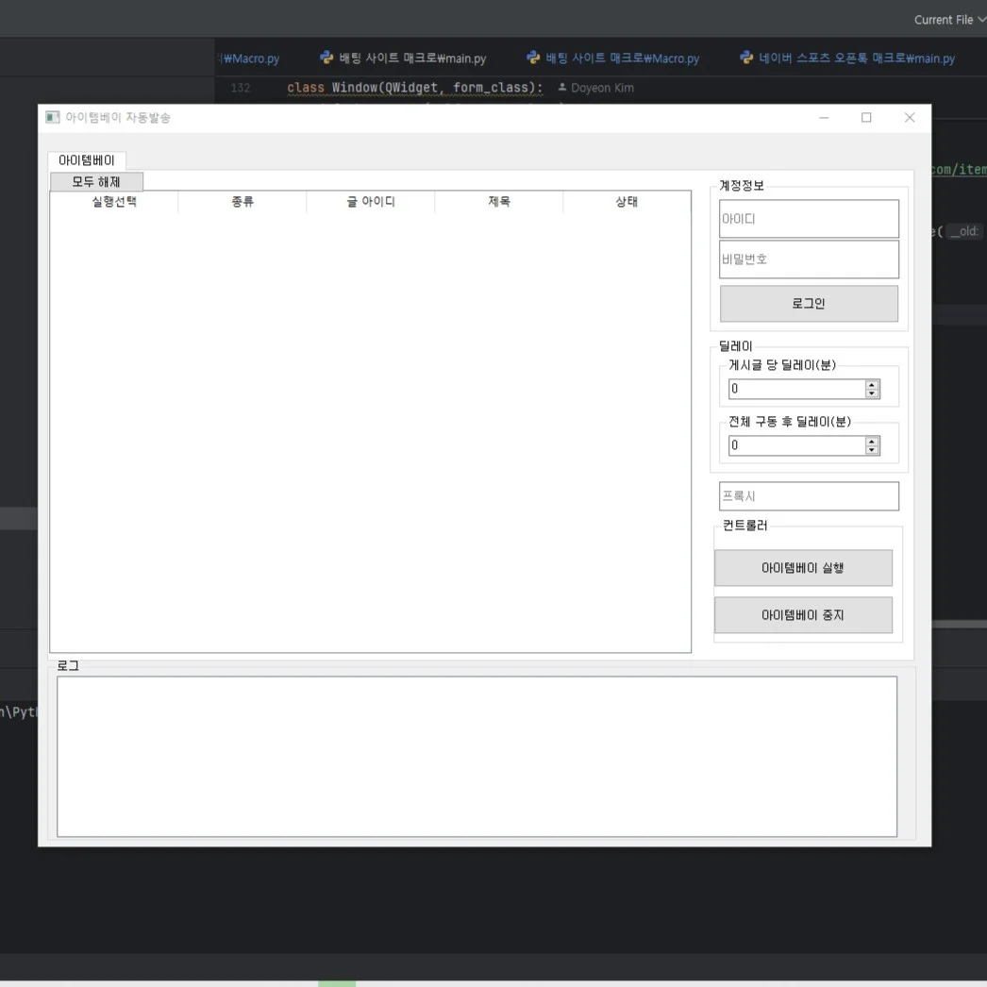The width and height of the screenshot is (987, 987).
Task: Click the 프록시 input field
Action: 809,496
